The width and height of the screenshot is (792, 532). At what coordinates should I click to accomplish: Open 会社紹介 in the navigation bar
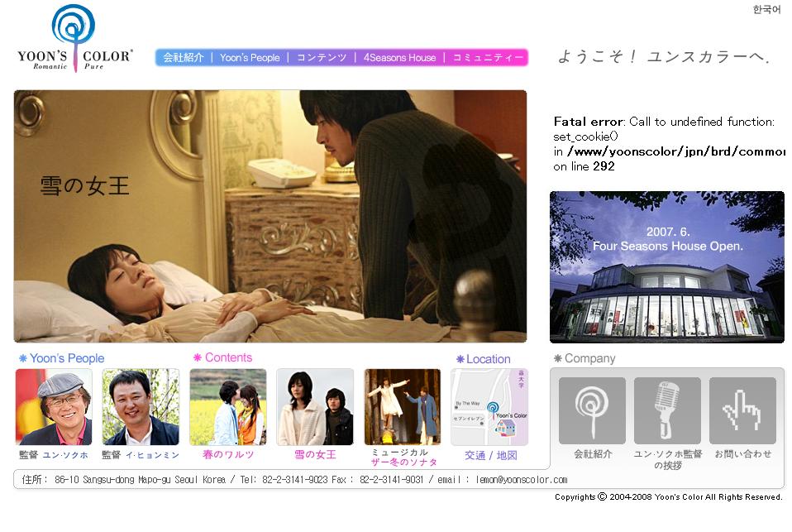[x=184, y=58]
